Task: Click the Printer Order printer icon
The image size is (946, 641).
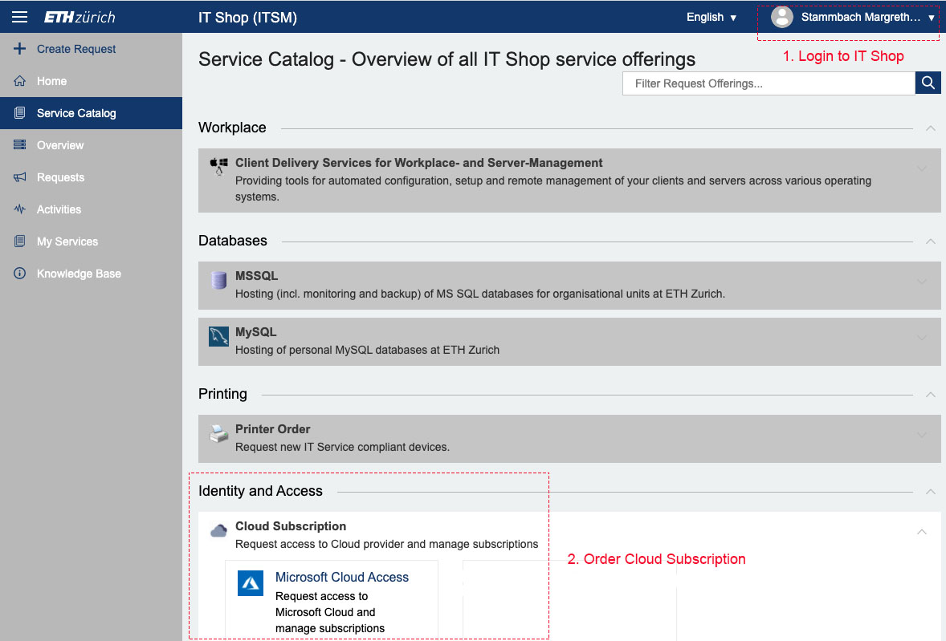Action: (x=218, y=433)
